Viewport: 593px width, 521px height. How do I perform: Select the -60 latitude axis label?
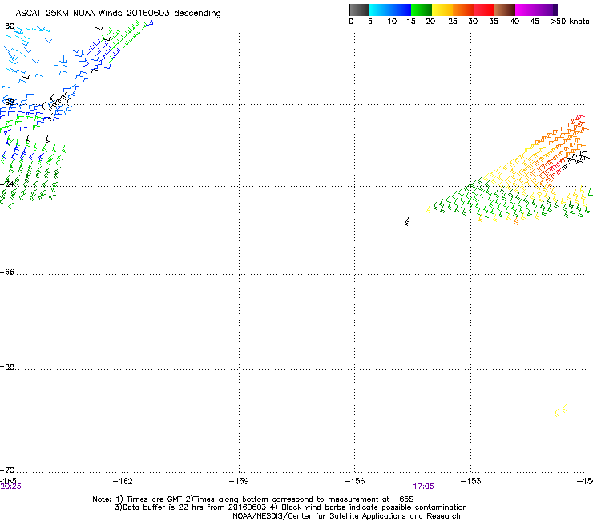[x=7, y=26]
